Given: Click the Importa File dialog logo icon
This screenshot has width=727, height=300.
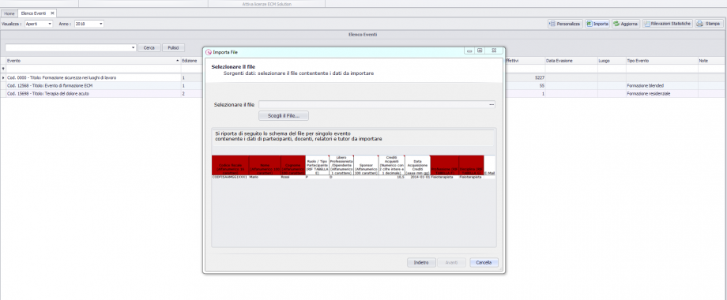Looking at the screenshot, I should click(x=208, y=52).
